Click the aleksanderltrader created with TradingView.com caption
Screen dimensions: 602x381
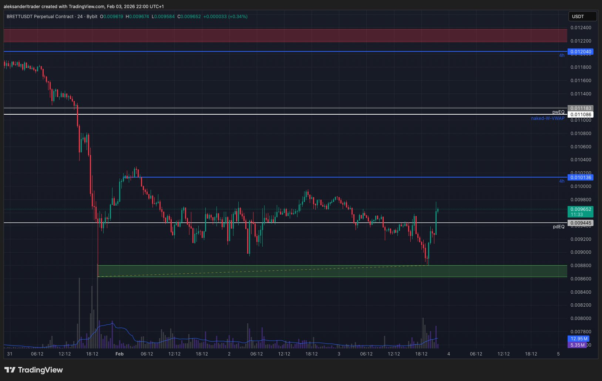point(84,6)
